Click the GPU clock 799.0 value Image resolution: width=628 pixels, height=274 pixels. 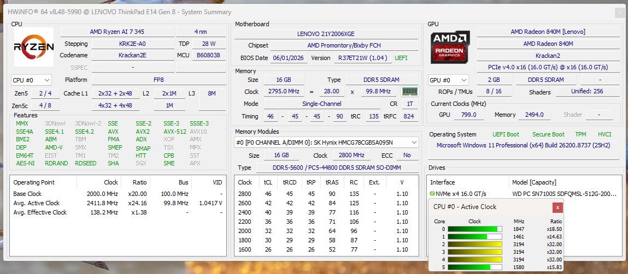pyautogui.click(x=468, y=115)
